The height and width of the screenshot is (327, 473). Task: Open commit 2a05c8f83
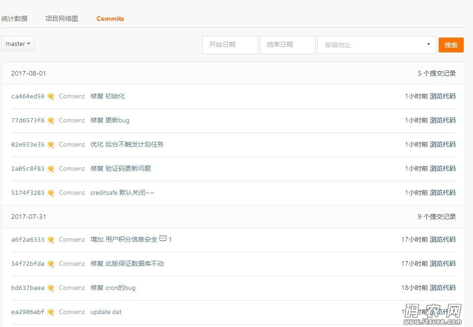tap(28, 168)
